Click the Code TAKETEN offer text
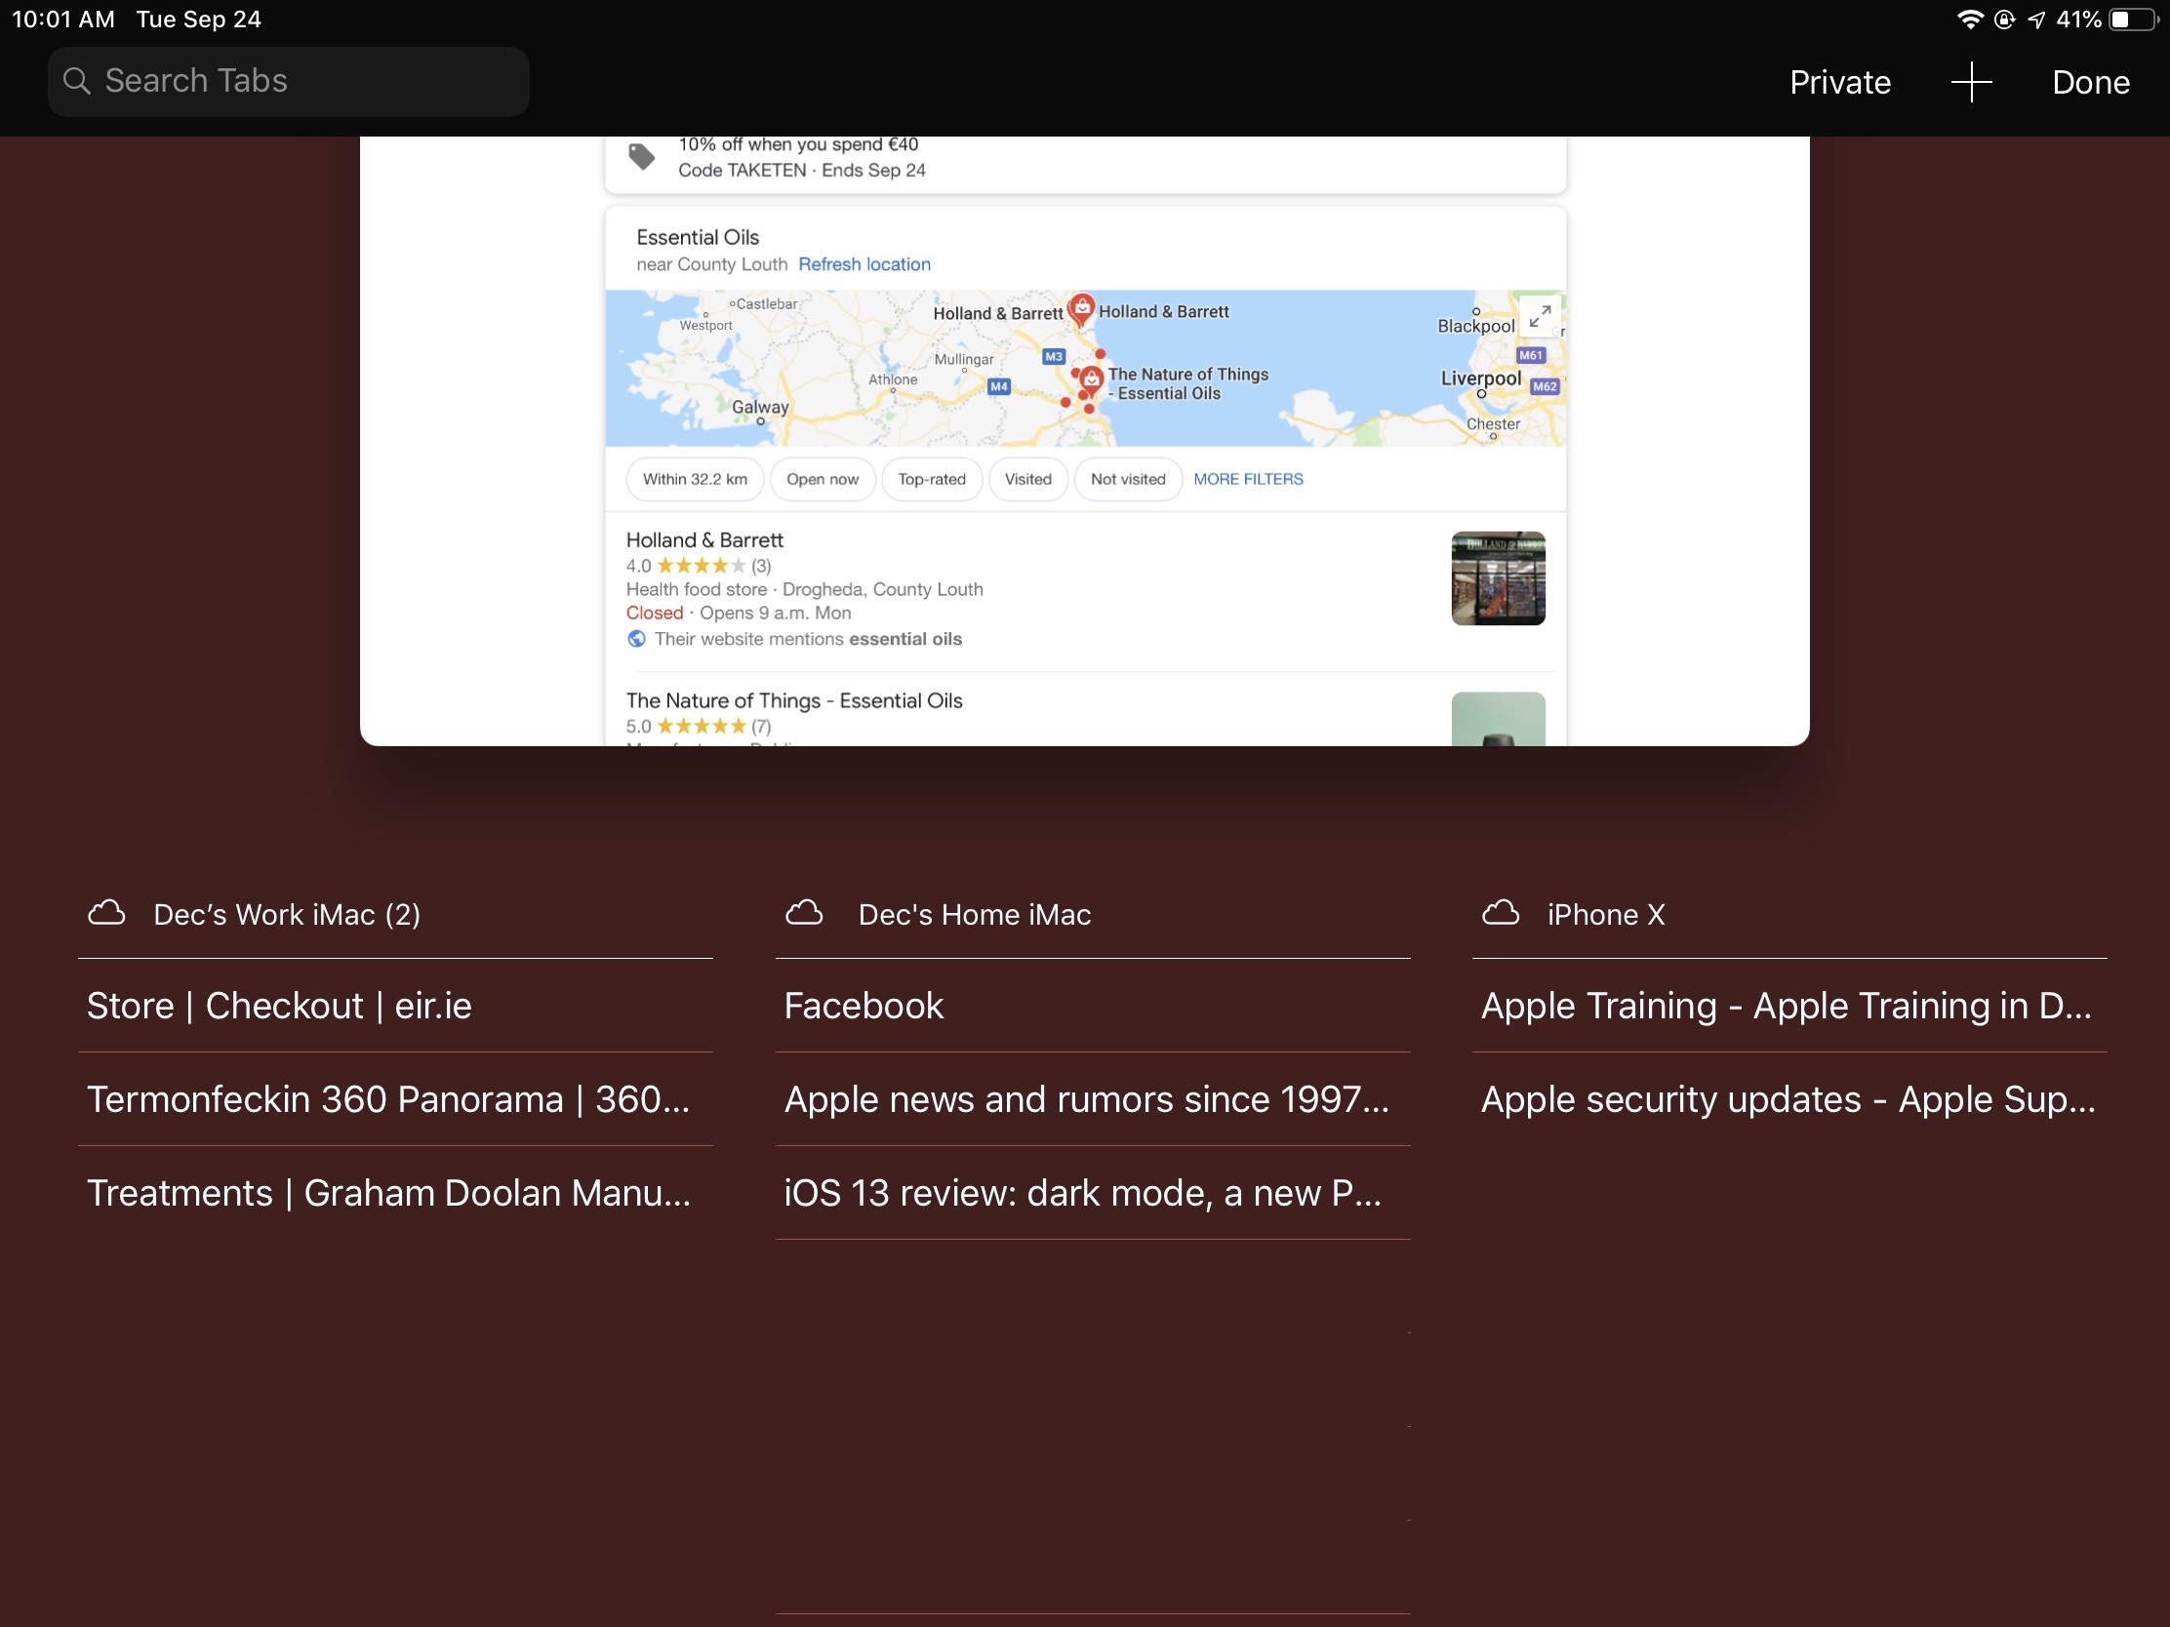Viewport: 2170px width, 1627px height. click(801, 171)
